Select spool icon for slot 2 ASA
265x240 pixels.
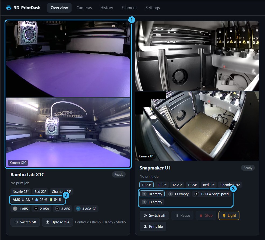tap(36, 209)
